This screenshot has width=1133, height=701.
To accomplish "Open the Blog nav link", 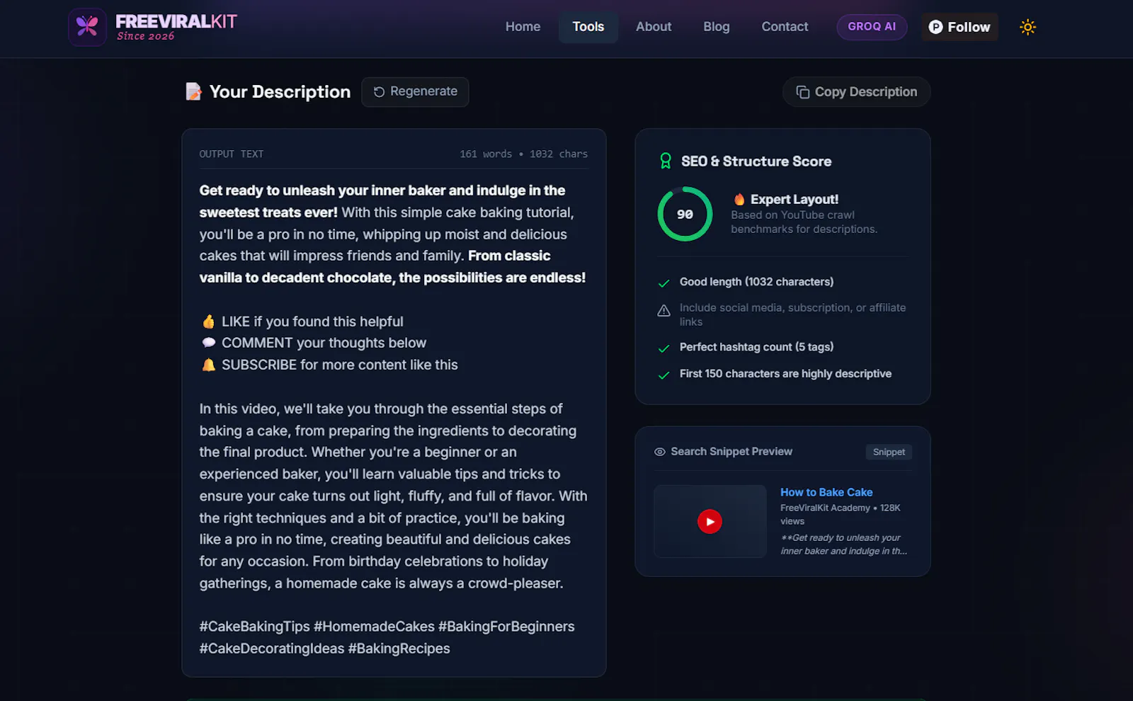I will [716, 27].
